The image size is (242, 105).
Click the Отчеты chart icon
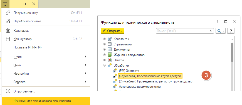tap(110, 60)
